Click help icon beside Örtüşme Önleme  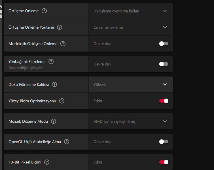tap(44, 11)
